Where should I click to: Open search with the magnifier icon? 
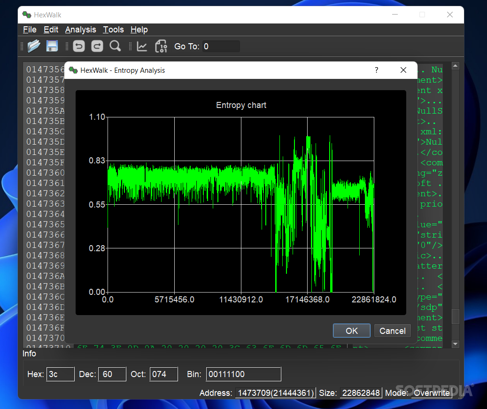pos(115,46)
